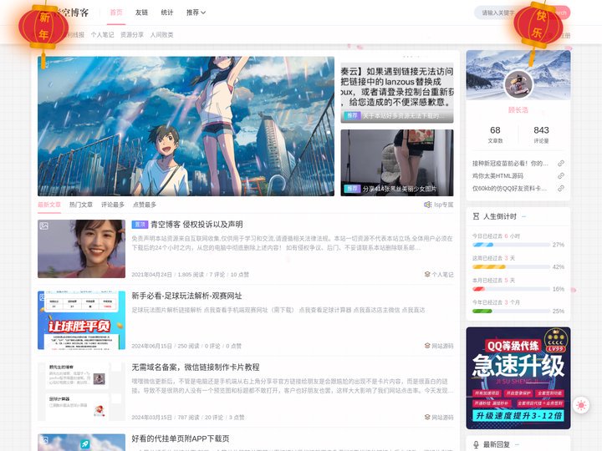Screen dimensions: 602x451
Task: Open sidebar link 仅60kb的仿QQ好友资料卡
Action: [x=509, y=189]
